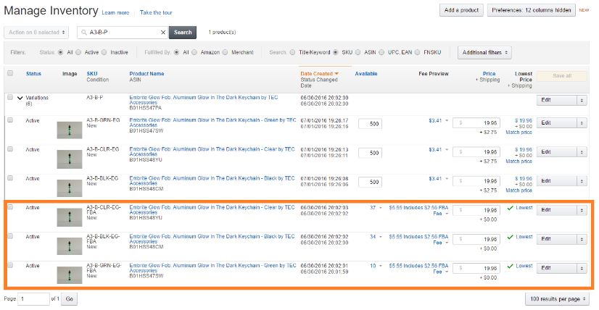Select the Inactive status radio button
The width and height of the screenshot is (599, 310).
click(x=104, y=52)
